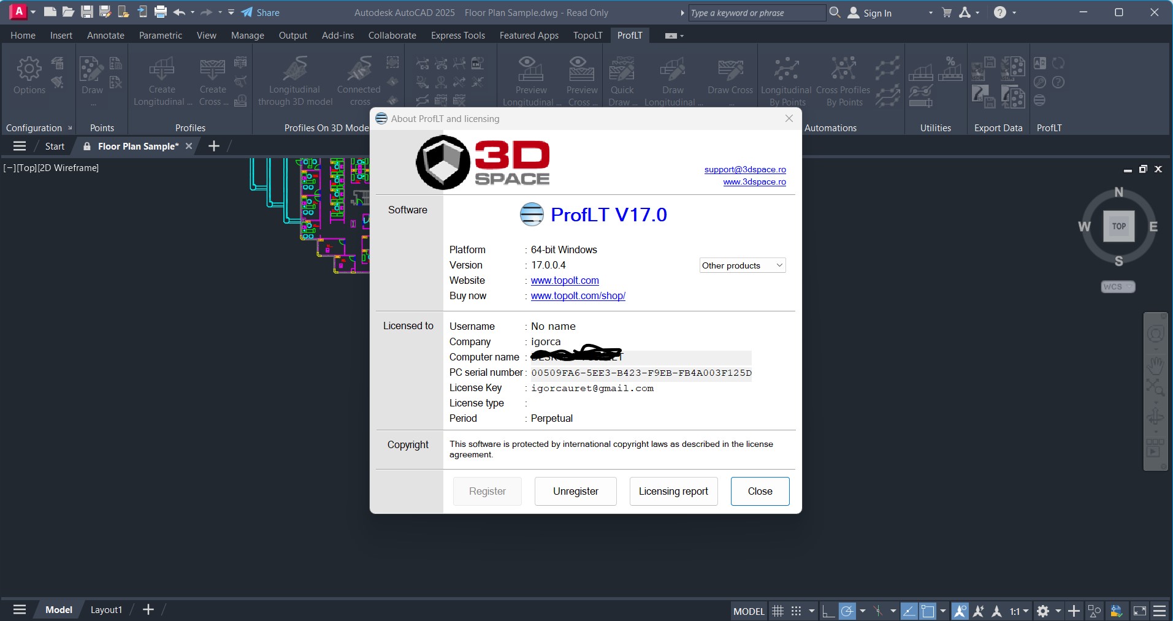
Task: Toggle the drawing grid display
Action: pyautogui.click(x=778, y=611)
